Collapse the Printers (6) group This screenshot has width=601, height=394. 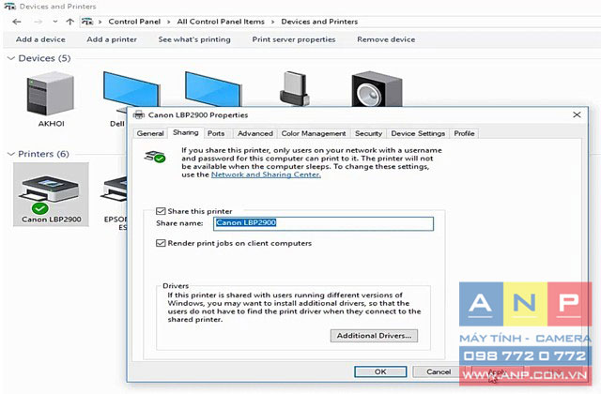click(x=10, y=154)
